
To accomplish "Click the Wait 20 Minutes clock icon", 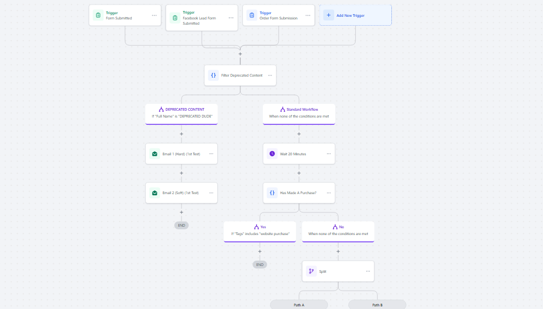I will point(272,154).
